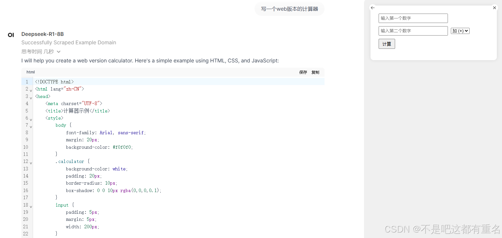Click the html language label of code block
502x238 pixels.
(30, 72)
